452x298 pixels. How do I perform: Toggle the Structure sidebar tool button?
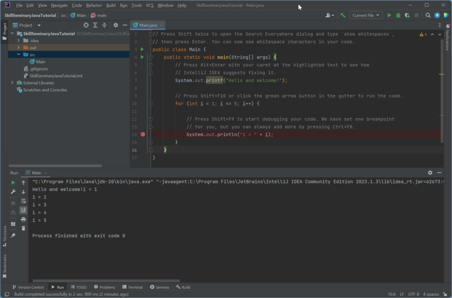pos(4,236)
